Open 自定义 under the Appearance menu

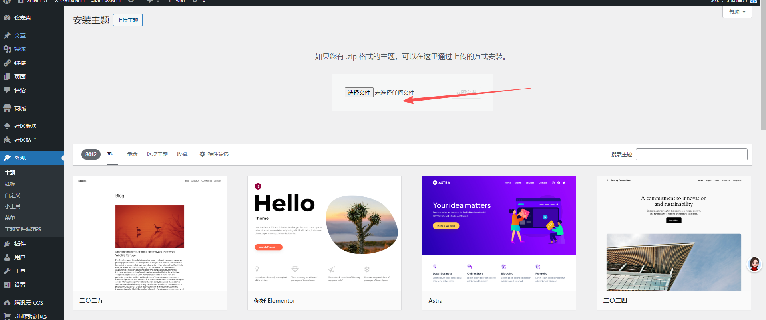12,195
